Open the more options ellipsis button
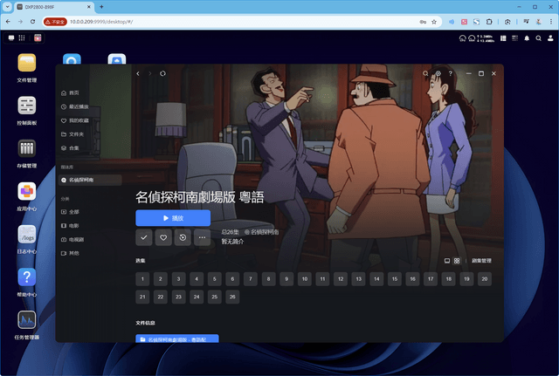 coord(202,237)
